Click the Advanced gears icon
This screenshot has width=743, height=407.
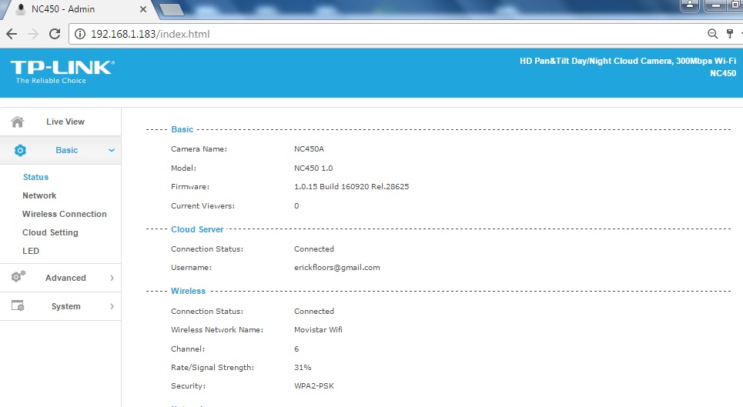coord(18,276)
